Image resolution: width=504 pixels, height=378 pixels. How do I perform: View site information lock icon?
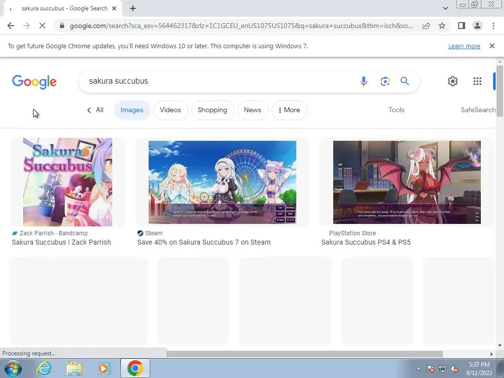click(x=62, y=26)
